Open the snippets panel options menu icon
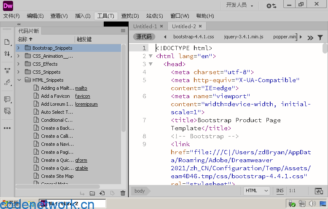Viewport: 328px width, 209px height. point(123,31)
